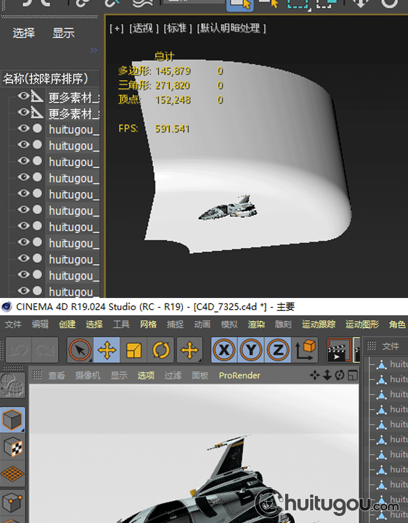Open the 文件 menu in Object Manager panel

[391, 346]
